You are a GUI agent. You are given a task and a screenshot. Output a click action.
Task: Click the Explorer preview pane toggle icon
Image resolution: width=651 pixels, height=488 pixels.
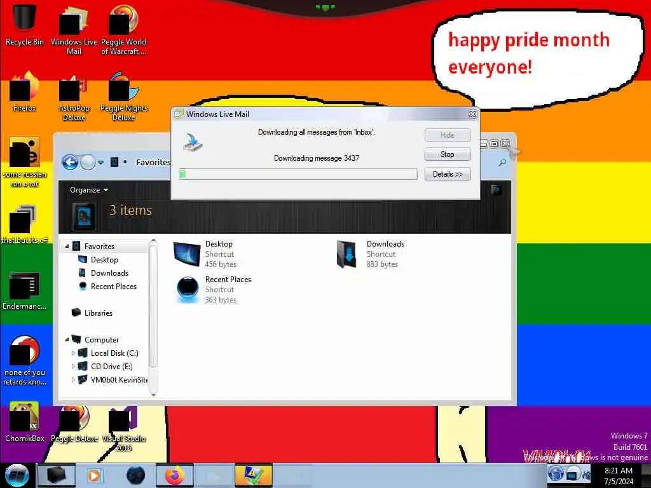(x=497, y=190)
